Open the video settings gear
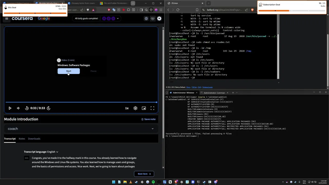This screenshot has height=185, width=329. pos(135,108)
